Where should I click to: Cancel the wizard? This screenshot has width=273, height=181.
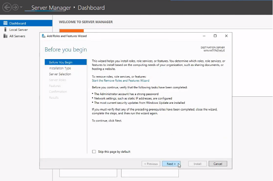(x=218, y=164)
